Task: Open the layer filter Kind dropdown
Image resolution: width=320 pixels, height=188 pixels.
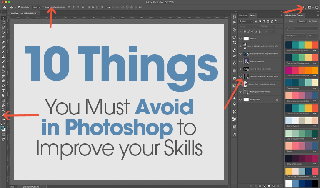Action: 246,21
